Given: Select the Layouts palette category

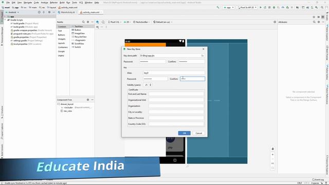Looking at the screenshot, I should (61, 43).
